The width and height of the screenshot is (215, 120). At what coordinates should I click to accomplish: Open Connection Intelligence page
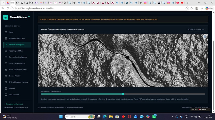coord(17,57)
